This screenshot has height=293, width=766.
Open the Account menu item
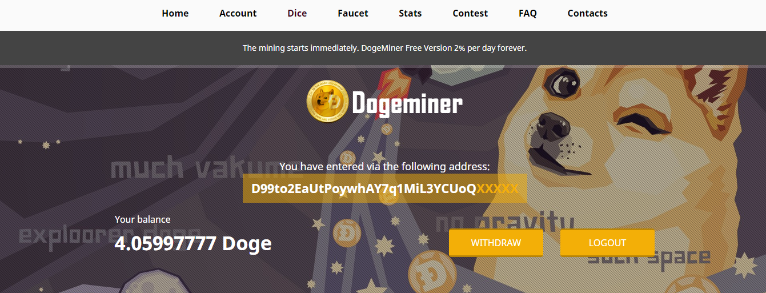238,13
